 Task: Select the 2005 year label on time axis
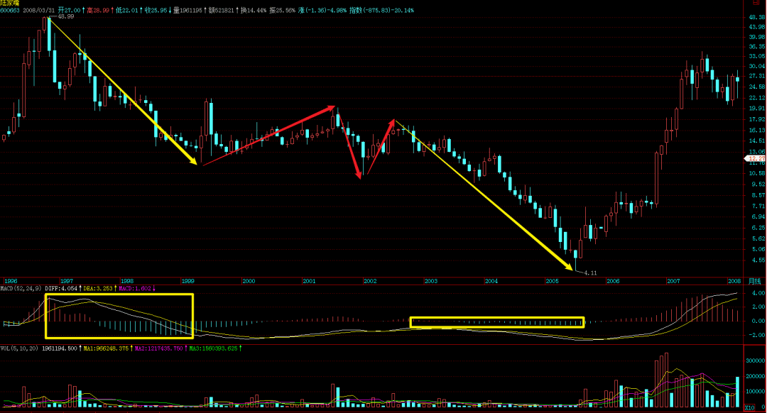tap(552, 281)
